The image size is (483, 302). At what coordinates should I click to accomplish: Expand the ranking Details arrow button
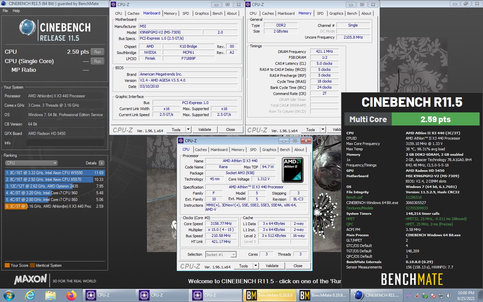tap(102, 163)
